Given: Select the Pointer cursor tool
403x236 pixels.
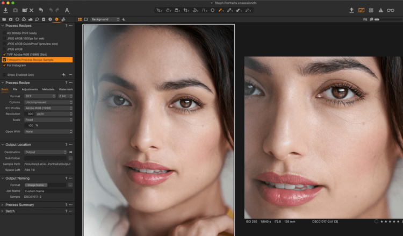Looking at the screenshot, I should 159,10.
